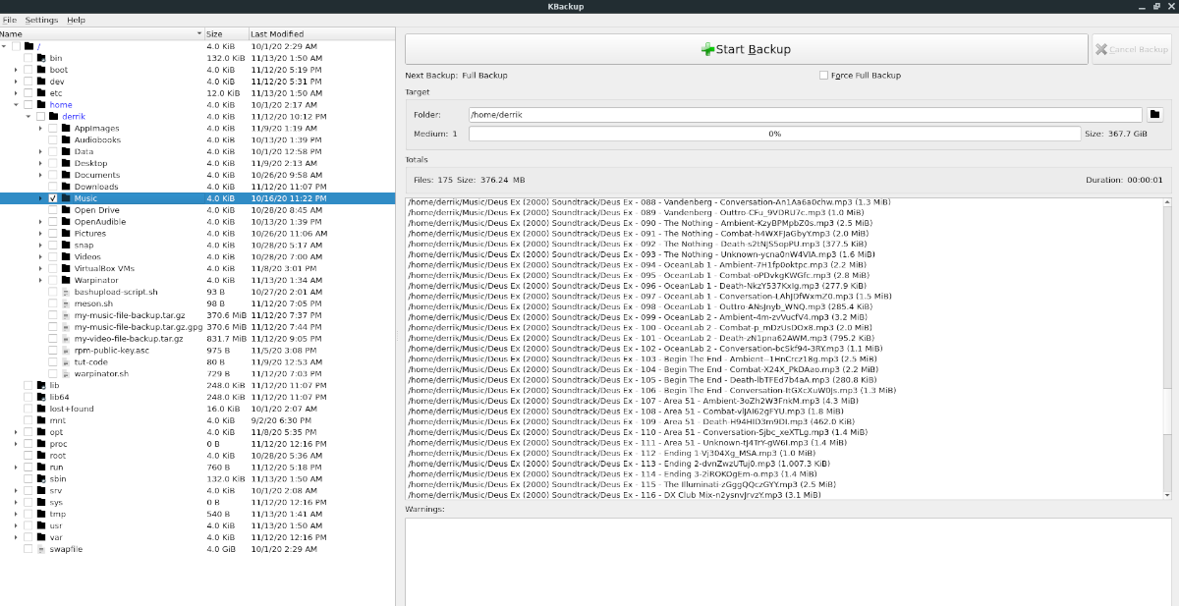Open the File menu
This screenshot has height=606, width=1179.
click(x=9, y=20)
